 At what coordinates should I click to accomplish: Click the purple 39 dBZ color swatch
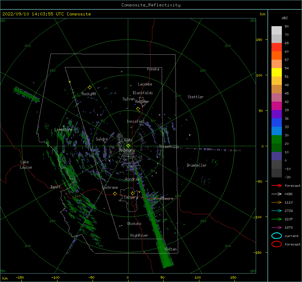click(x=276, y=114)
